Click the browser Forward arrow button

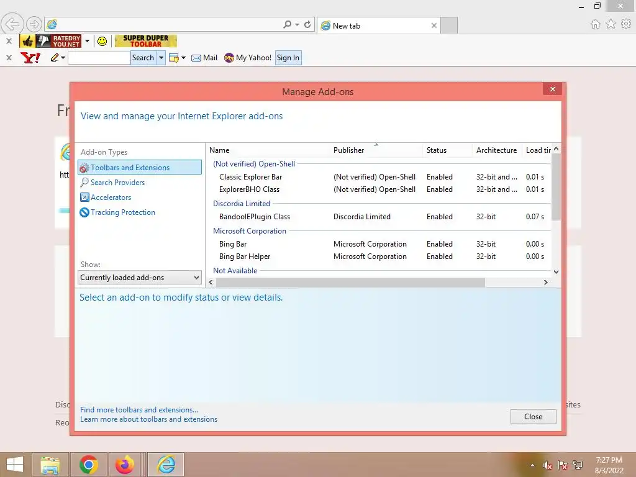[34, 25]
